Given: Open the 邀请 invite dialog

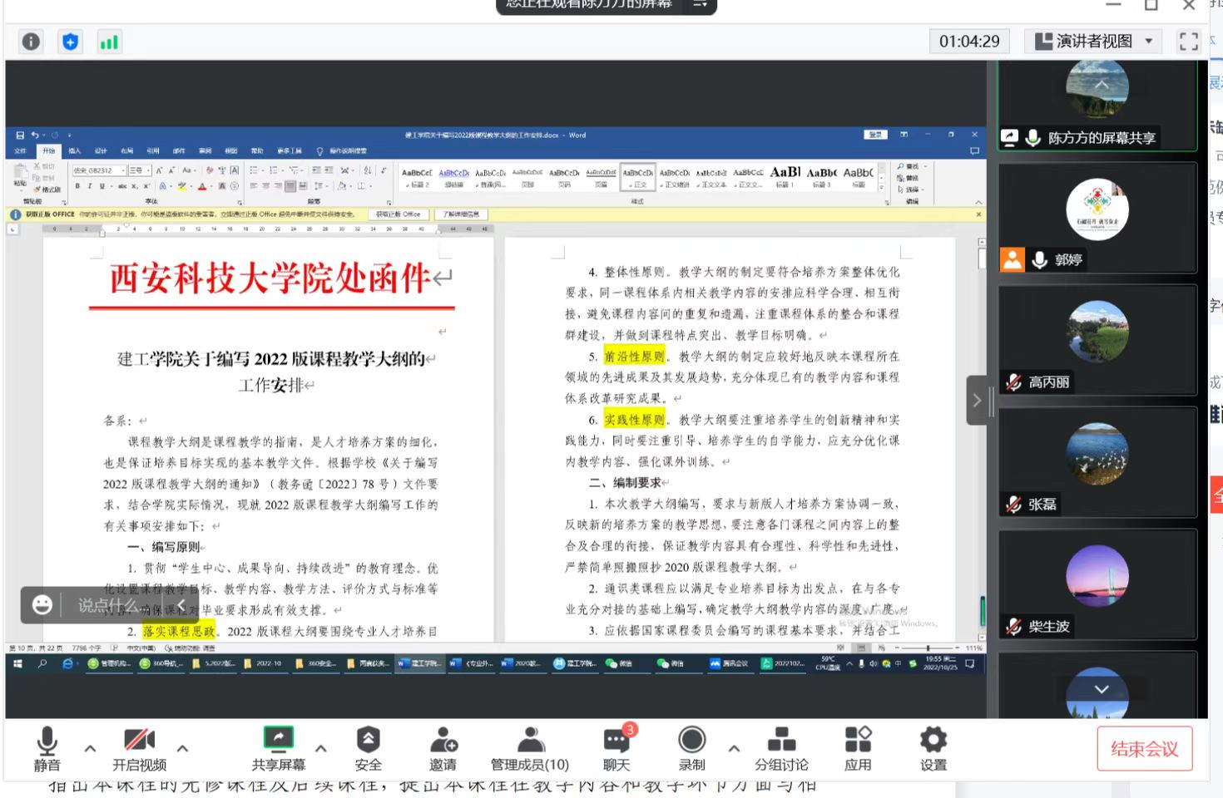Looking at the screenshot, I should tap(443, 748).
